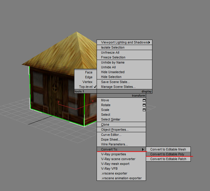This screenshot has width=210, height=191.
Task: Open Rotate transform settings box icon
Action: tap(144, 105)
